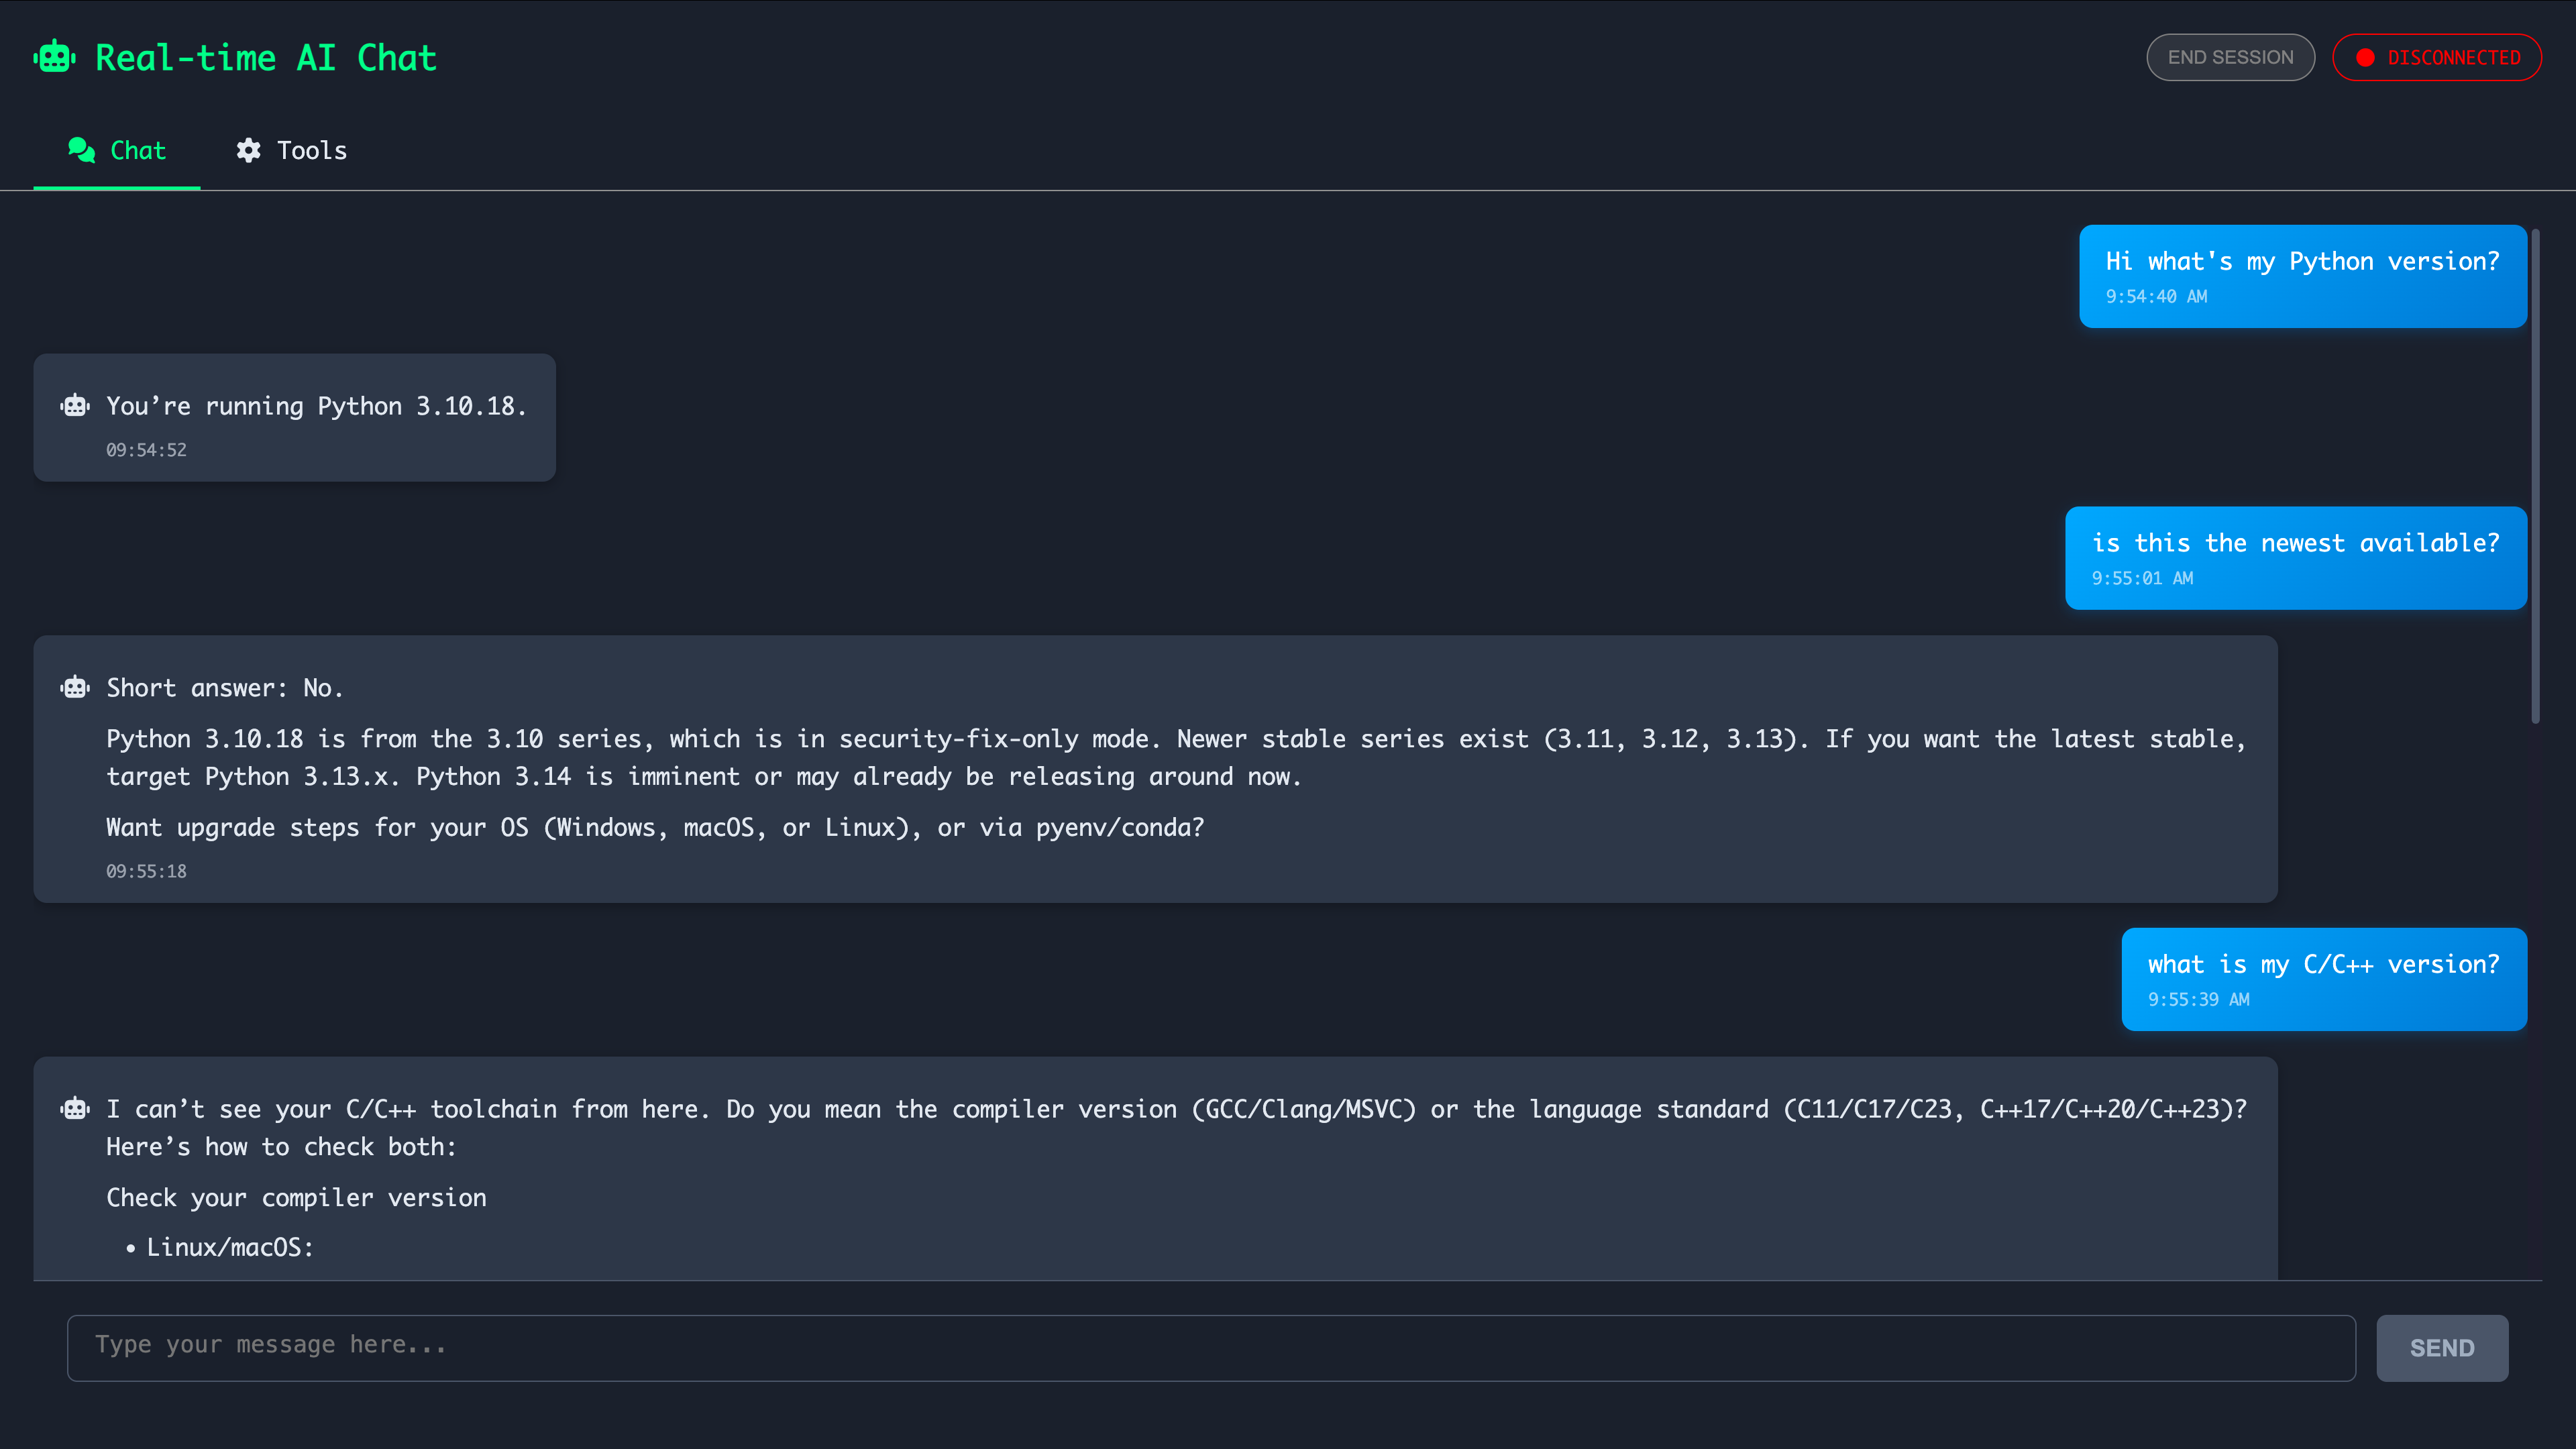This screenshot has height=1449, width=2576.
Task: Click the 9:54:40 AM timestamp
Action: 2157,296
